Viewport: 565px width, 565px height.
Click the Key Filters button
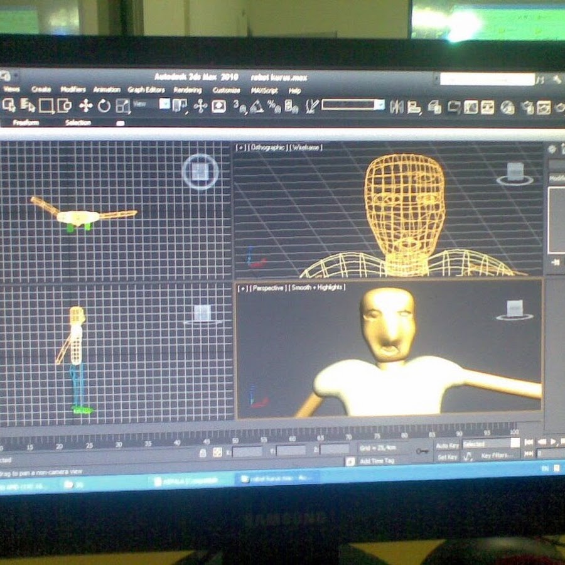click(x=497, y=456)
